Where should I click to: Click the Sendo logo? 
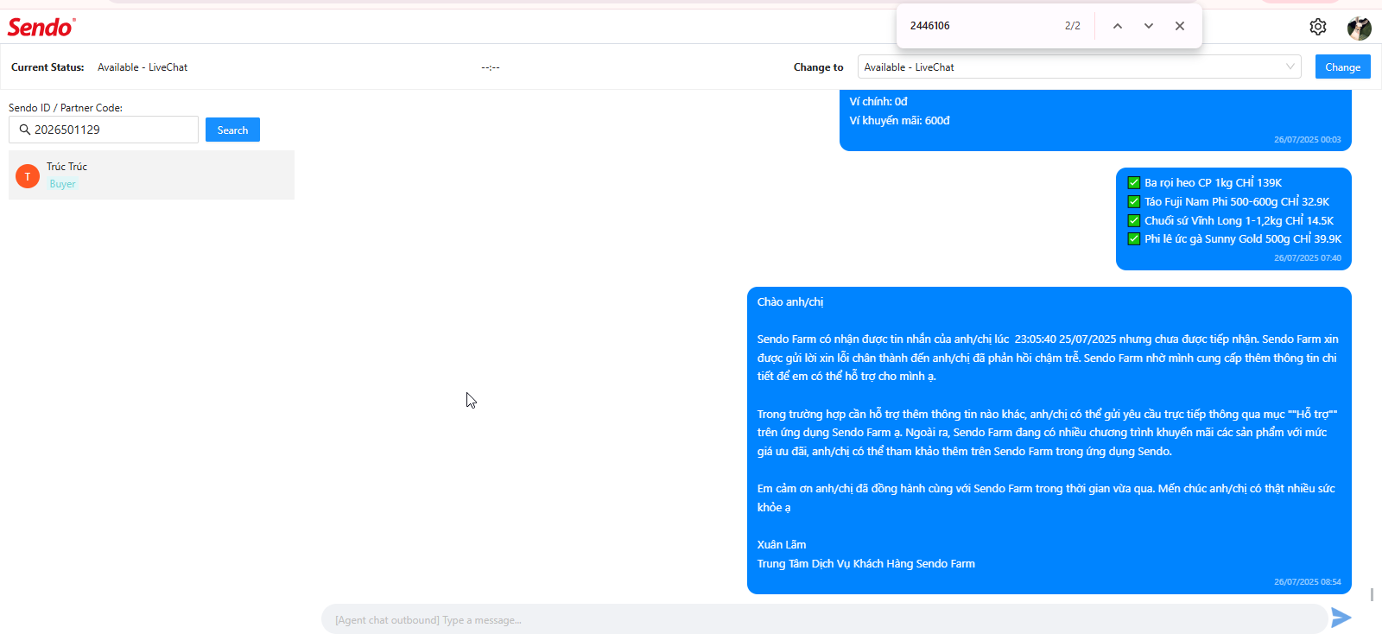(x=41, y=27)
